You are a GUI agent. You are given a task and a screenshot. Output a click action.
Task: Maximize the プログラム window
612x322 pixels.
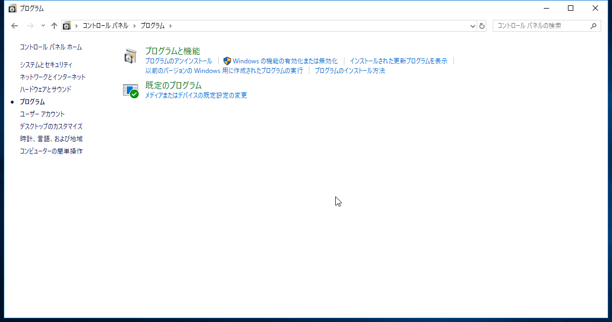(571, 8)
